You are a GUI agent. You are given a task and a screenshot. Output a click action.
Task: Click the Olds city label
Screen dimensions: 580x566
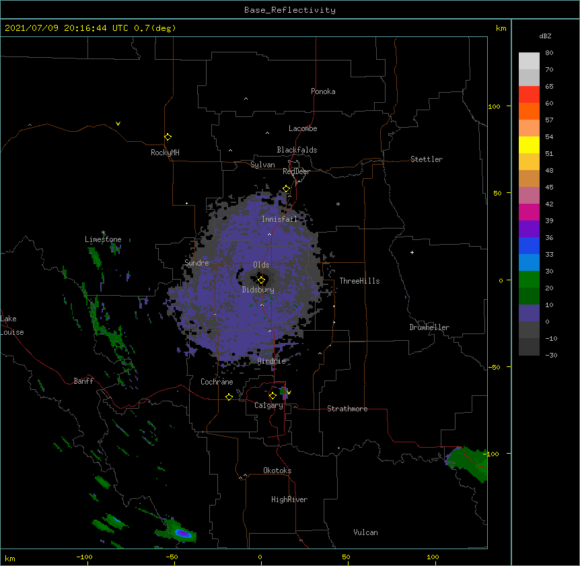[261, 265]
